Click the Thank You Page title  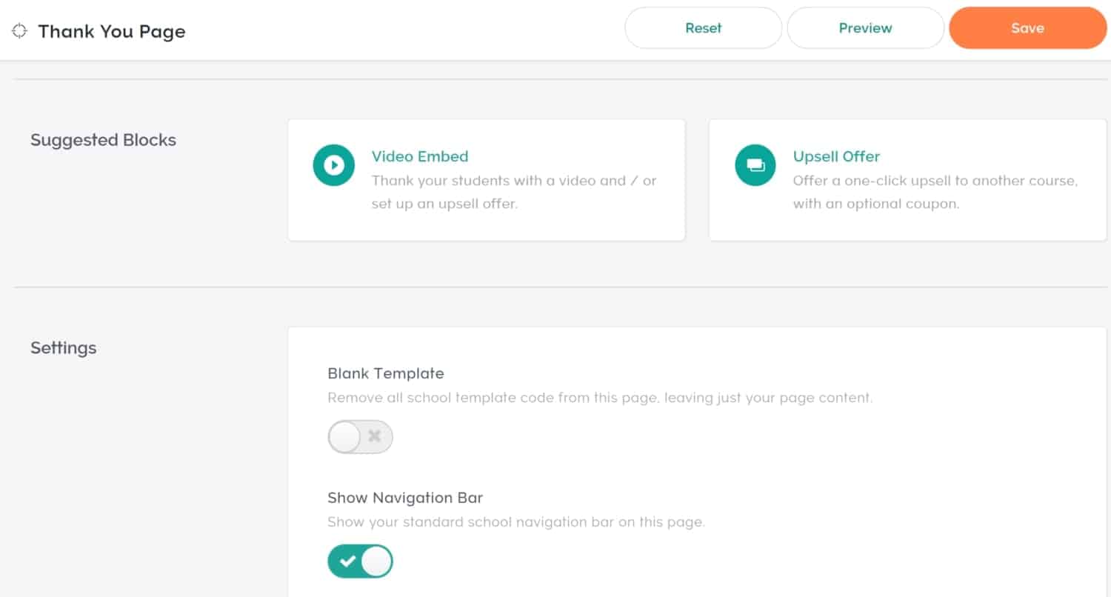pyautogui.click(x=112, y=32)
